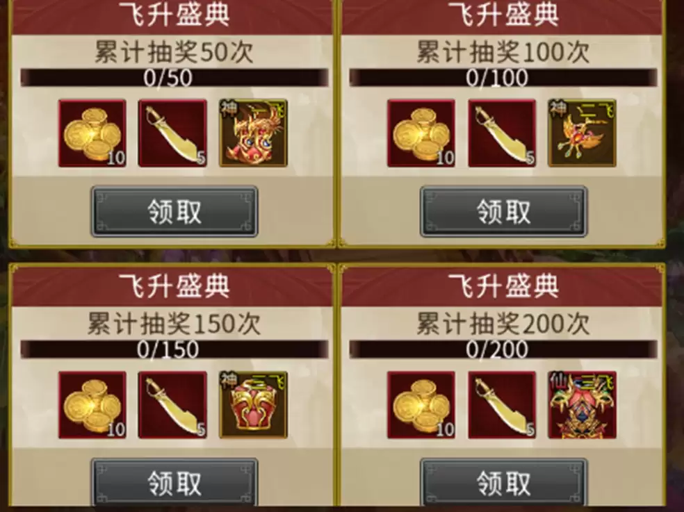
Task: Select golden blade icon in 50-draw reward
Action: (173, 133)
